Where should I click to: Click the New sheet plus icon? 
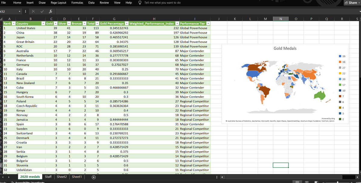[93, 177]
